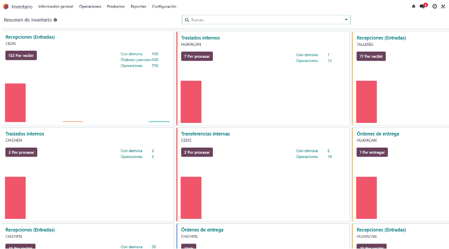Open the Productos menu
The height and width of the screenshot is (249, 449).
point(116,6)
